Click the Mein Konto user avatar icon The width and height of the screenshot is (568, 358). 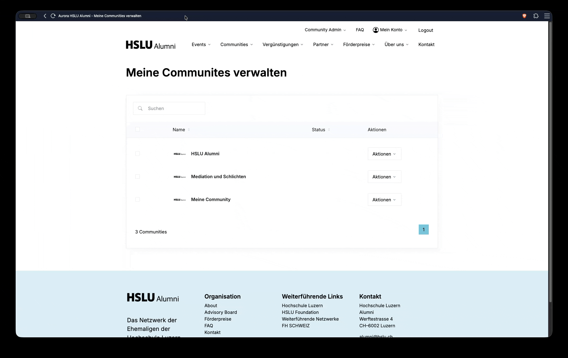[x=376, y=30]
